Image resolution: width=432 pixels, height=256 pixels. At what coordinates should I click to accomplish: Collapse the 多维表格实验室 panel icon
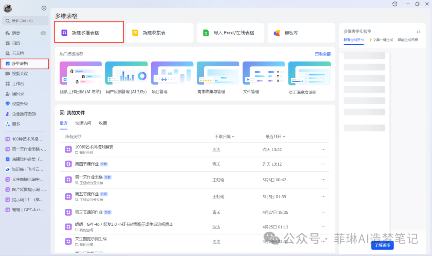click(418, 31)
